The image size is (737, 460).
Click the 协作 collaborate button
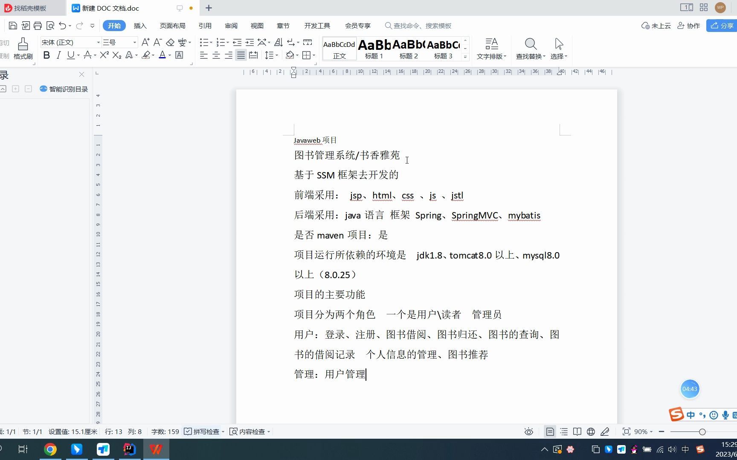688,26
